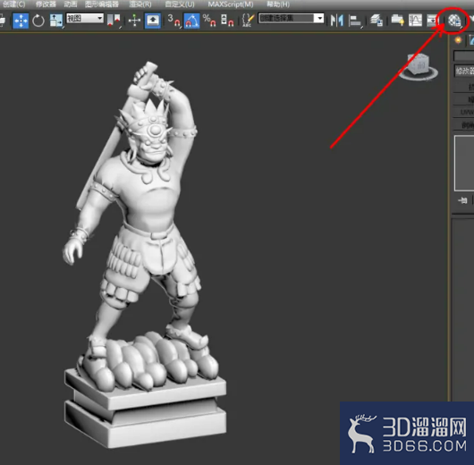
Task: Click the Pin Stack icon
Action: [462, 200]
